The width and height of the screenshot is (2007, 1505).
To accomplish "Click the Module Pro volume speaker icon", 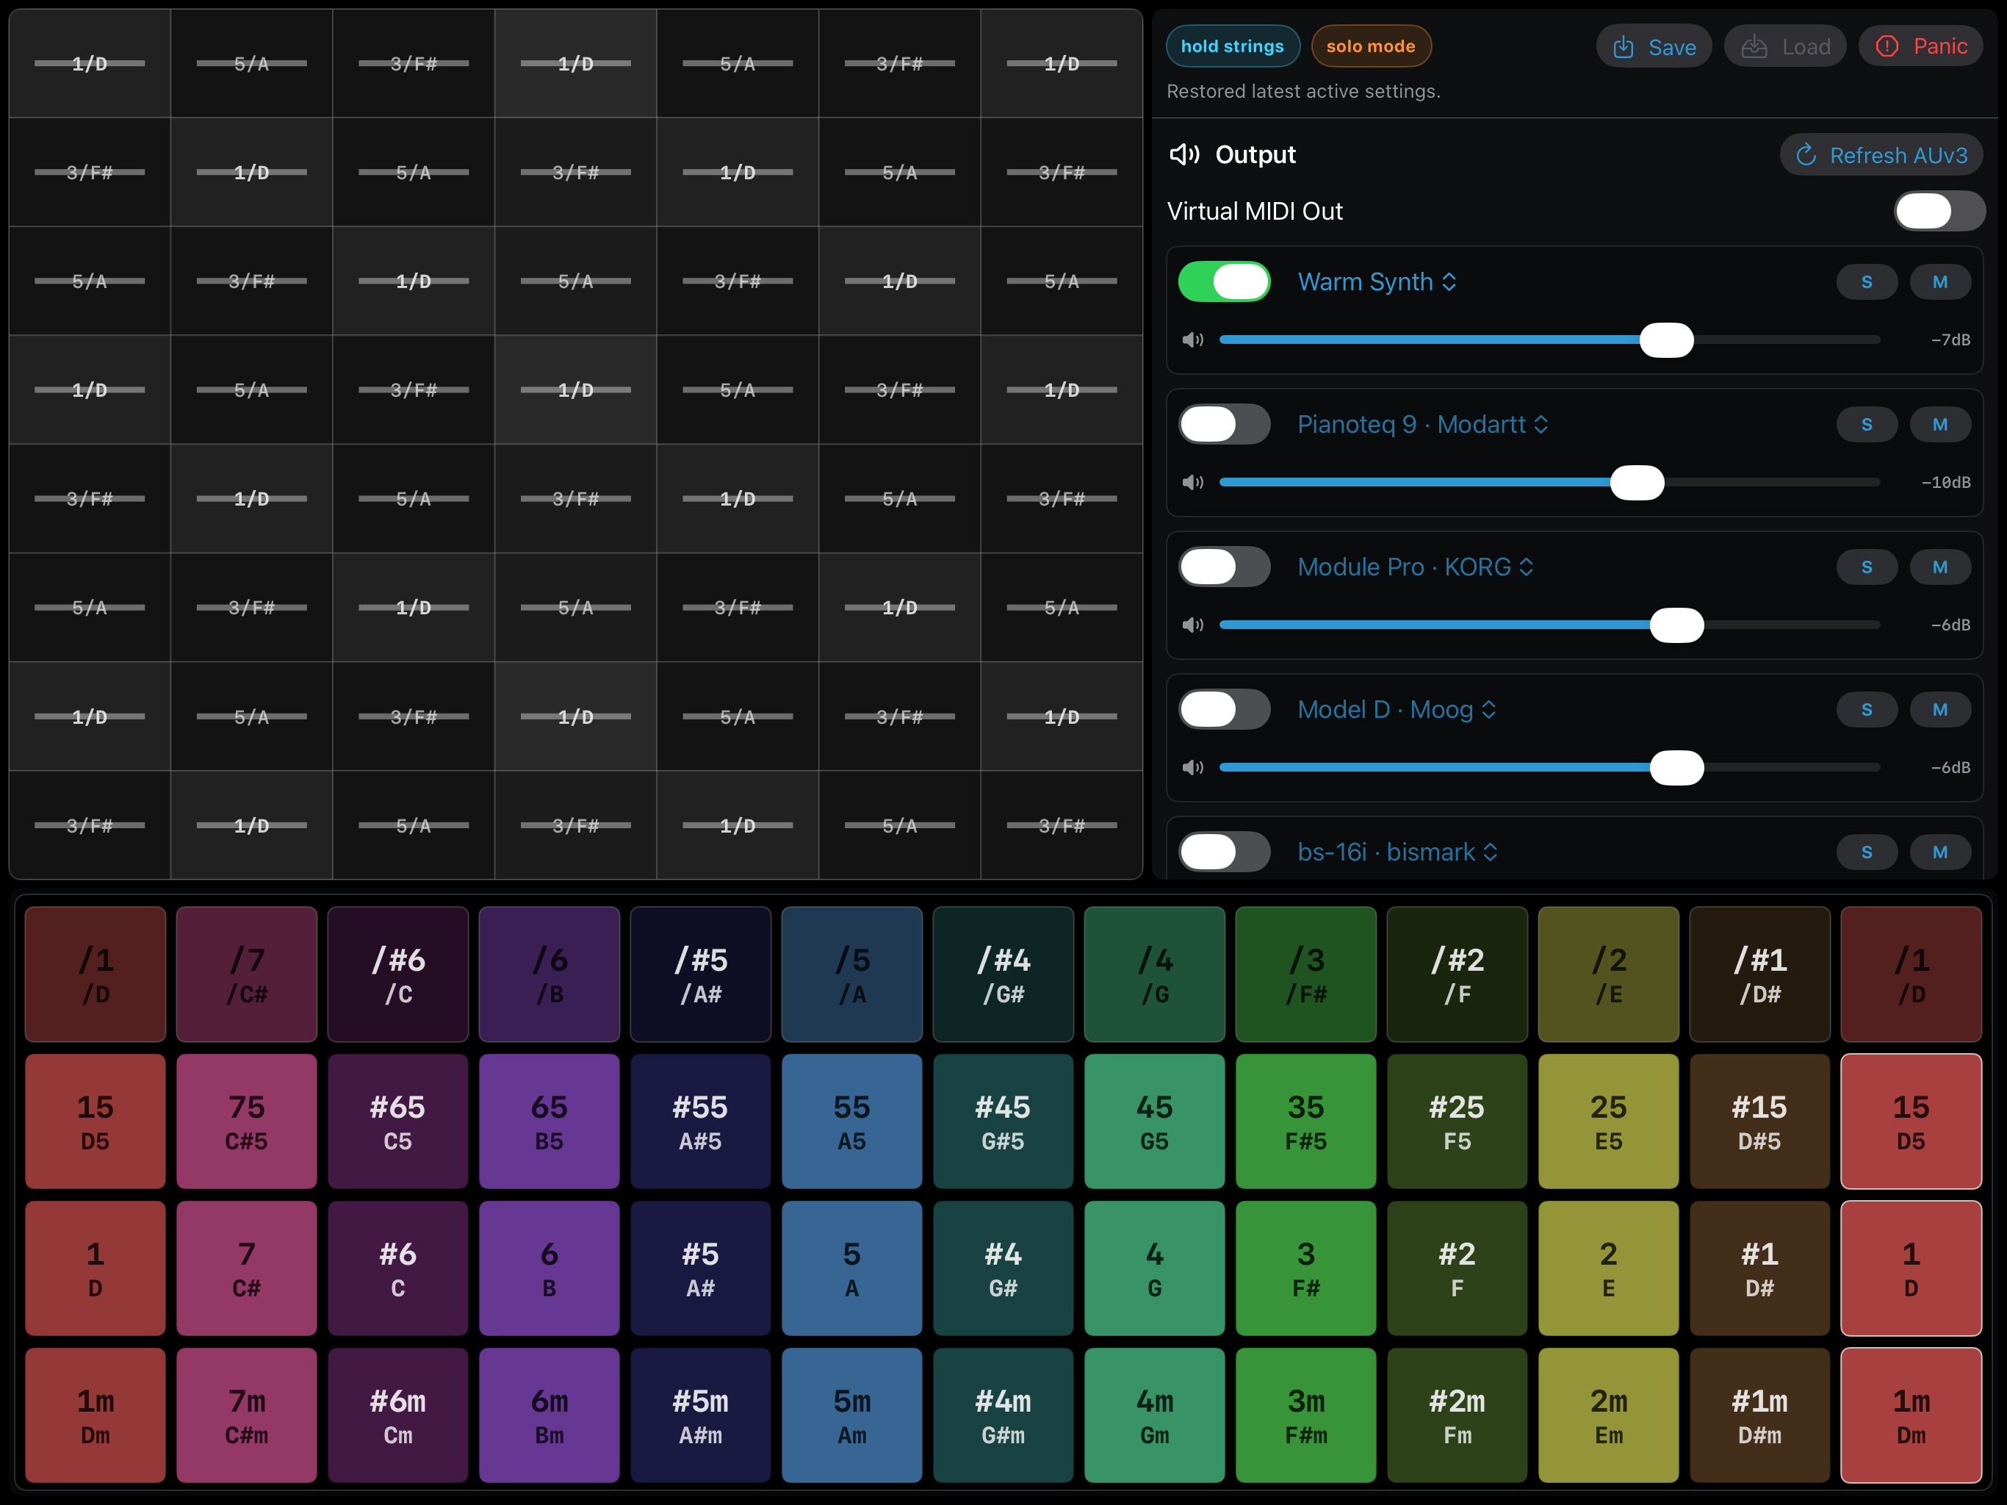I will tap(1192, 625).
